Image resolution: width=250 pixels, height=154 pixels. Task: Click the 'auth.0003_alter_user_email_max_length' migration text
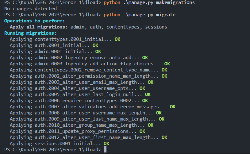pos(90,82)
